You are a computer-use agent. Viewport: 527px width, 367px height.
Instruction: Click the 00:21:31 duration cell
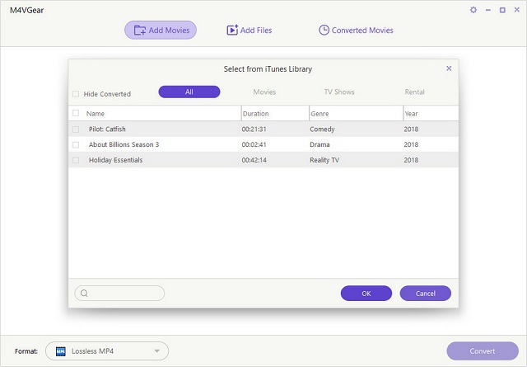pyautogui.click(x=254, y=129)
